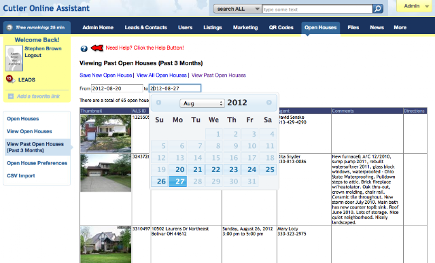Open the Marketing menu
Image resolution: width=435 pixels, height=263 pixels.
(x=245, y=27)
